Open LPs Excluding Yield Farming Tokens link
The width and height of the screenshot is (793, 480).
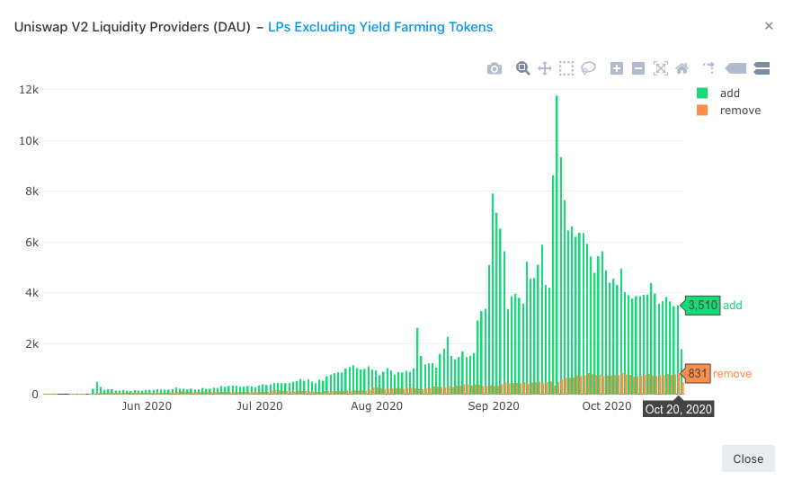pos(380,27)
